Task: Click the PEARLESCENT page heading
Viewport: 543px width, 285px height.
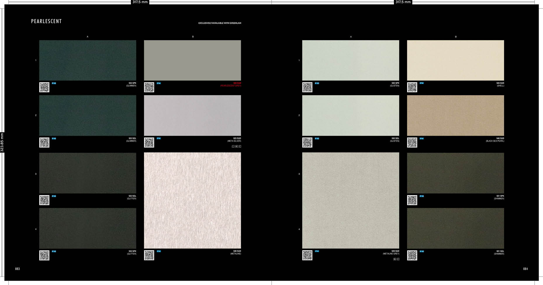Action: pos(46,21)
